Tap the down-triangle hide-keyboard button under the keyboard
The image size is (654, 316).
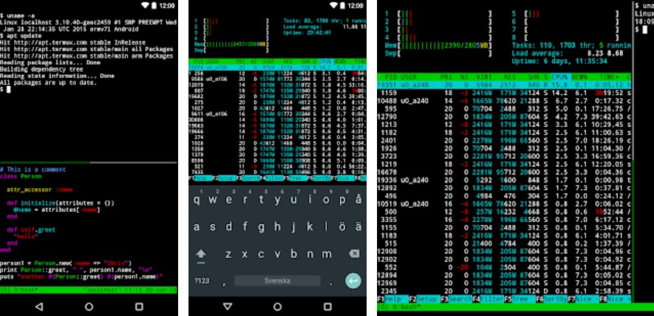(x=227, y=307)
